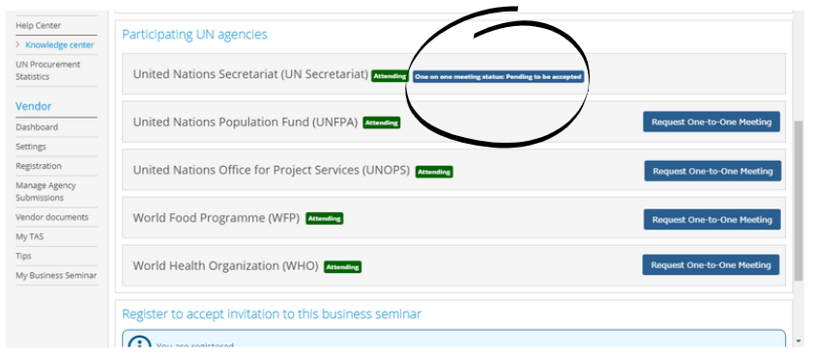Click the vertical scrollbar thumb
This screenshot has height=354, width=813.
799,201
